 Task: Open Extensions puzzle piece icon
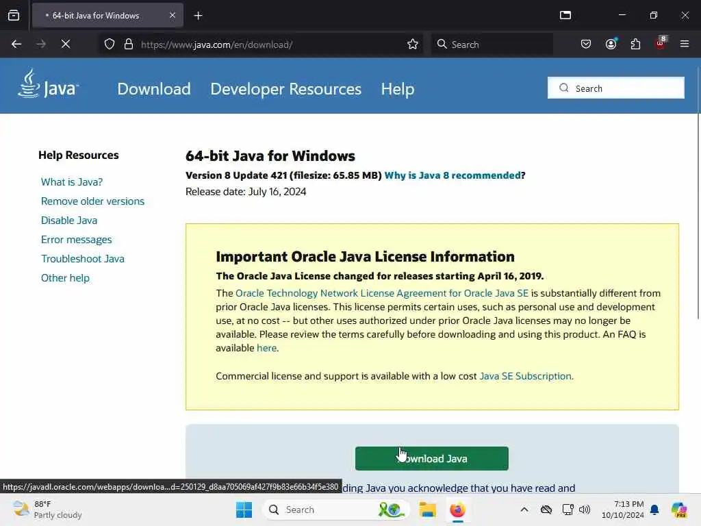pyautogui.click(x=635, y=44)
